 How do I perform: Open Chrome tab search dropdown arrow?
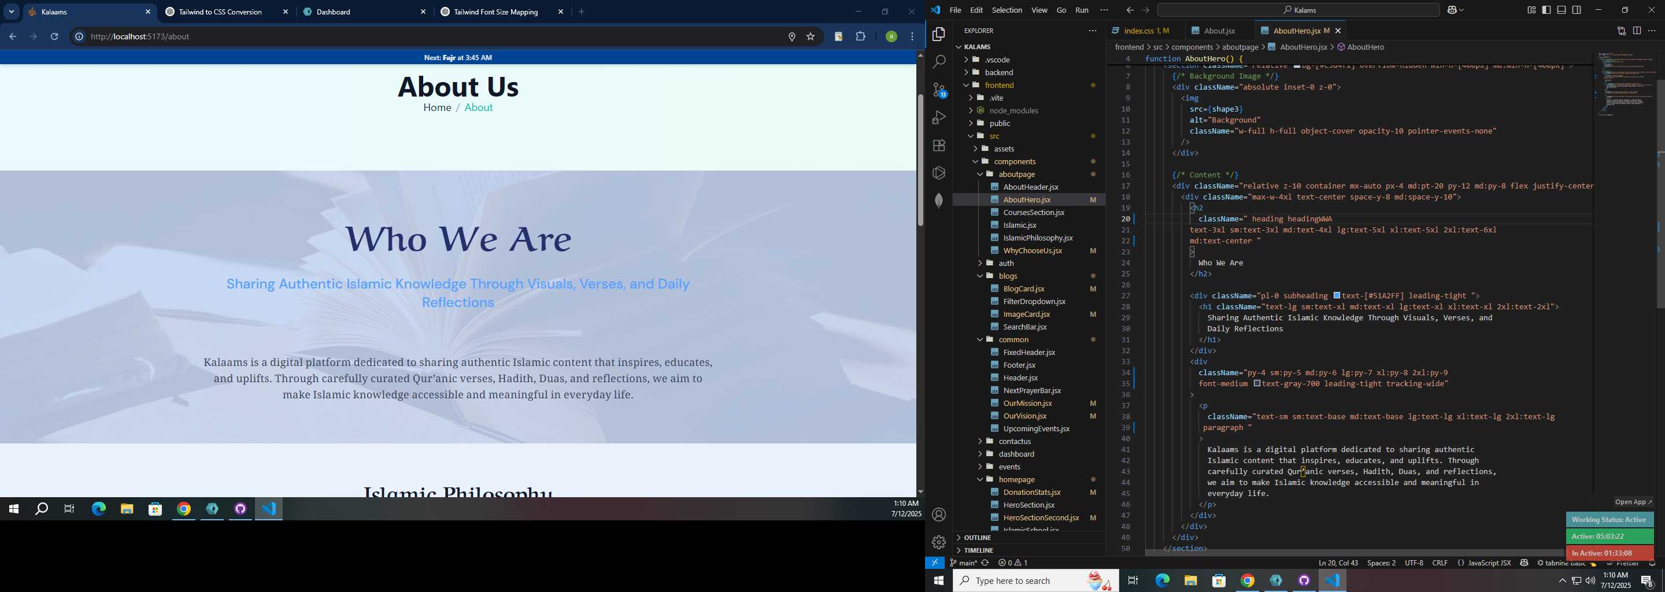tap(11, 12)
